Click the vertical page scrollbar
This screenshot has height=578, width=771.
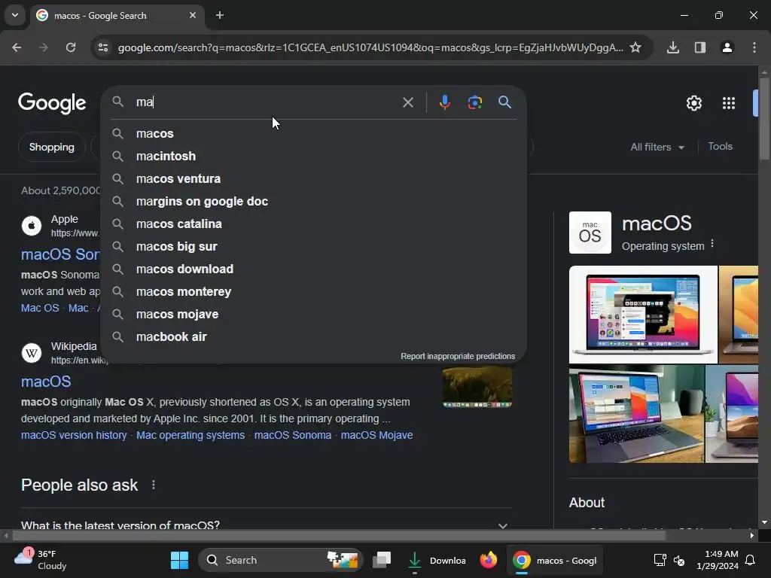click(x=764, y=118)
